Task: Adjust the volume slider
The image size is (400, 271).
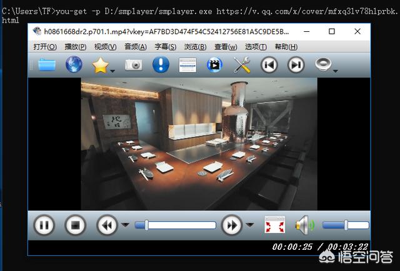Action: (x=346, y=225)
